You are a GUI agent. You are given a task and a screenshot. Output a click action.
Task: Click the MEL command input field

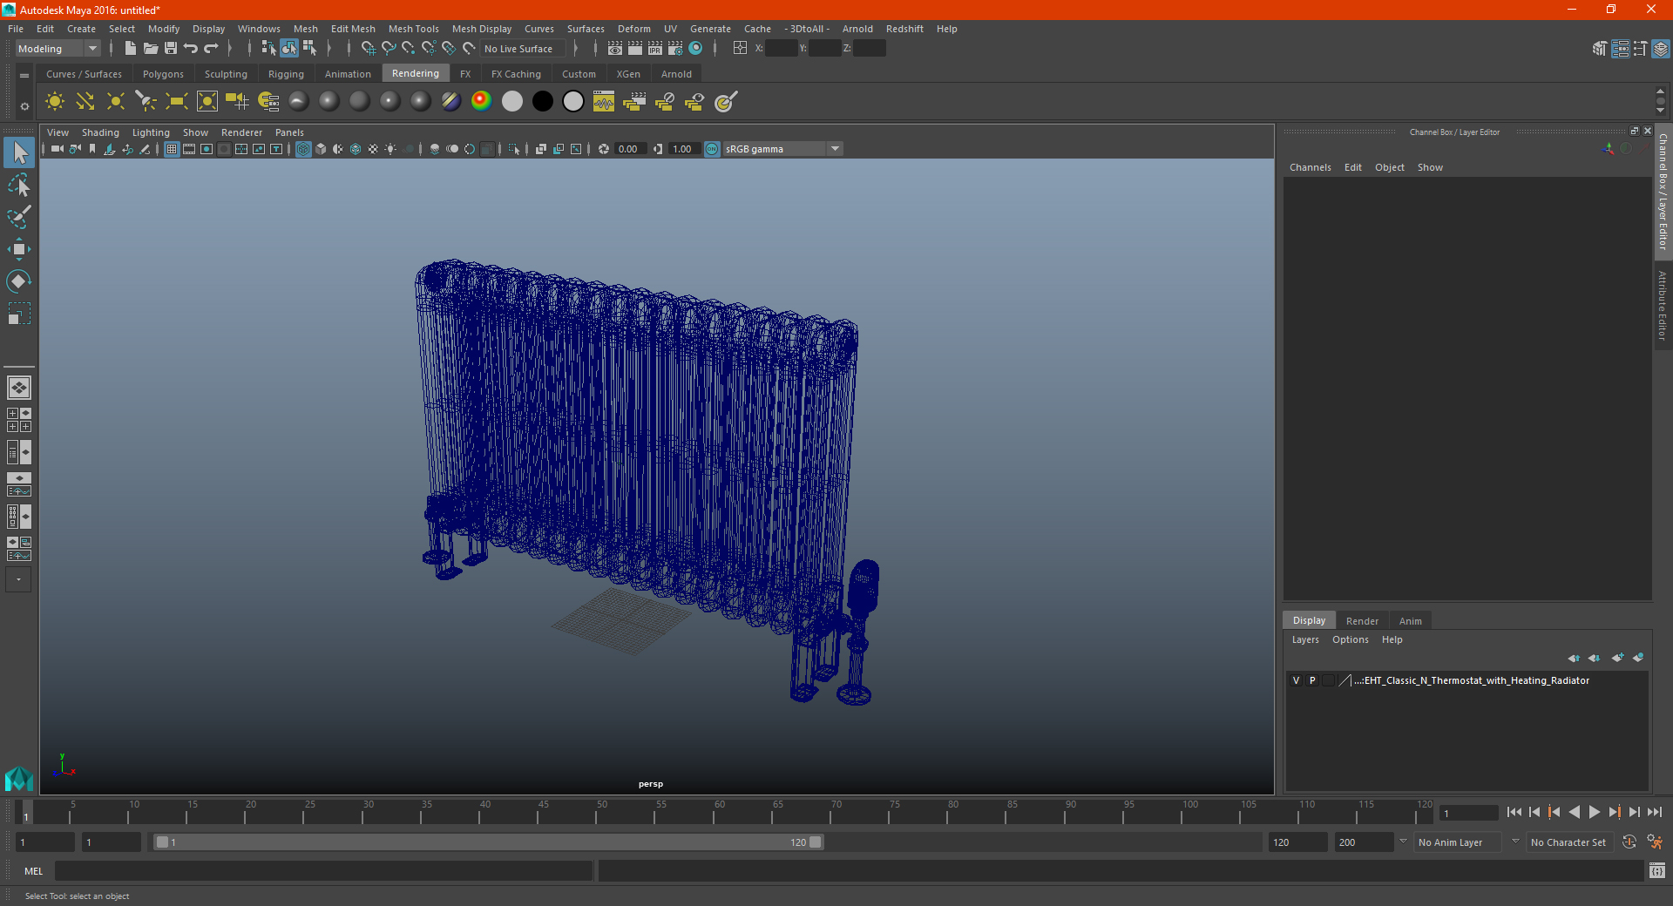point(323,871)
